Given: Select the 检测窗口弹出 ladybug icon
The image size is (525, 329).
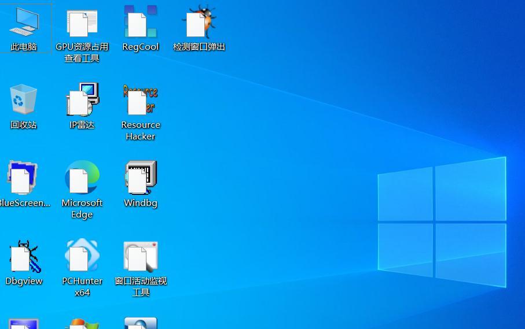Looking at the screenshot, I should (199, 21).
